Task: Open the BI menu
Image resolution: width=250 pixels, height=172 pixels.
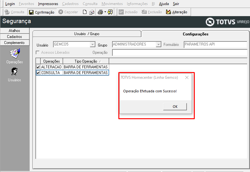Action: [153, 4]
